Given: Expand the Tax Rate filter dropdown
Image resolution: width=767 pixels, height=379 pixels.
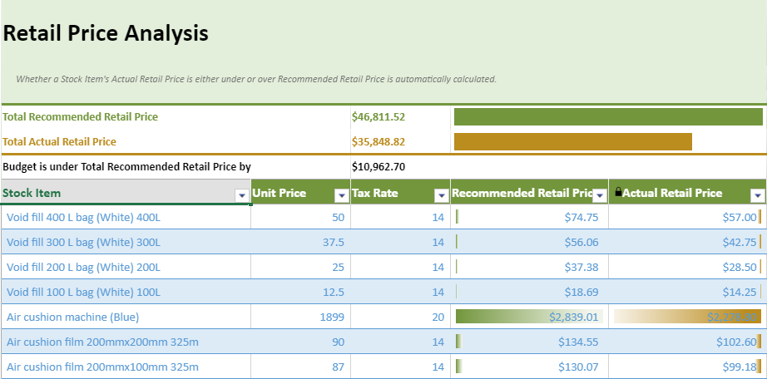Looking at the screenshot, I should point(441,195).
